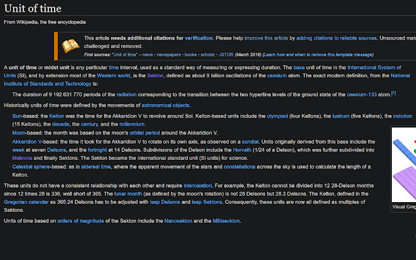Click the 'books' source link
Image resolution: width=416 pixels, height=260 pixels.
pos(190,55)
